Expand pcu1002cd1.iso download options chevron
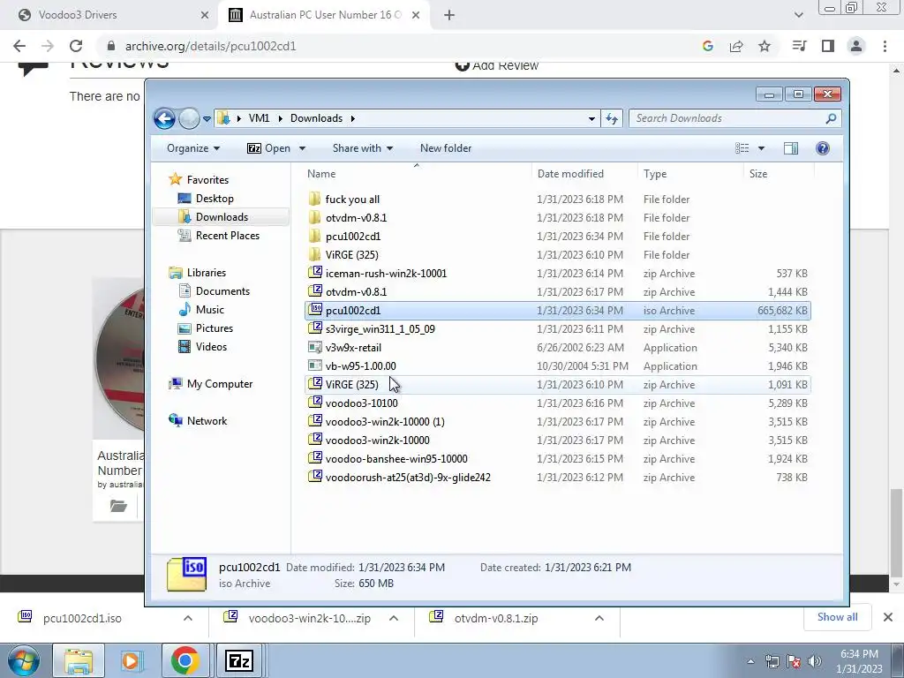Viewport: 904px width, 678px height. tap(187, 618)
